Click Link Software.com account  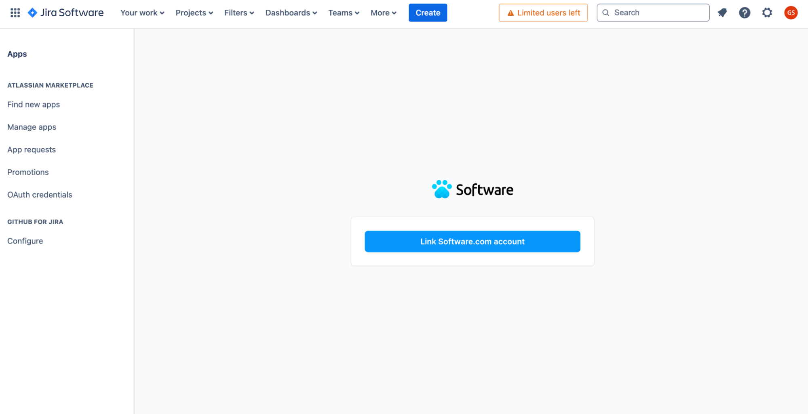pyautogui.click(x=472, y=241)
